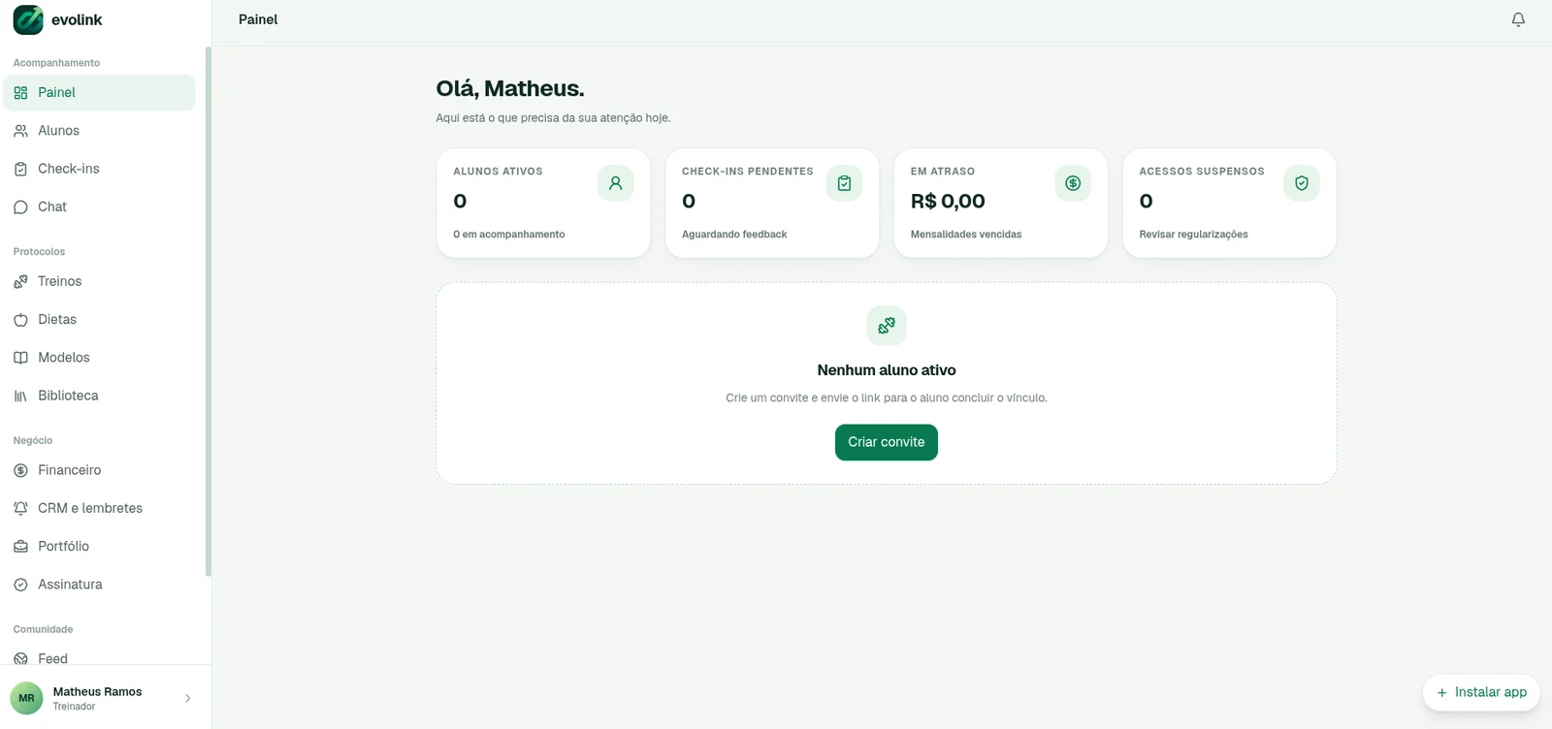Click the clipboard icon on Check-ins Pendentes card

pyautogui.click(x=844, y=183)
